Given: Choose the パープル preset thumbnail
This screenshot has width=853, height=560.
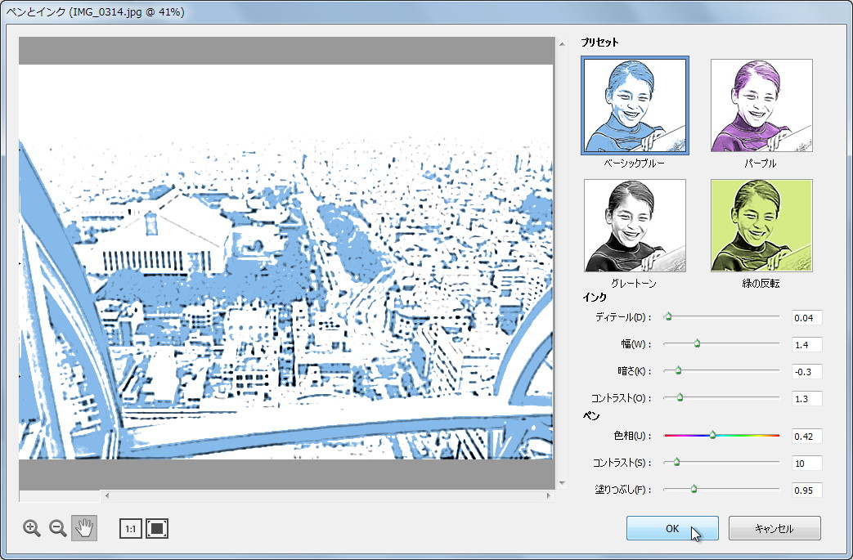Looking at the screenshot, I should 761,105.
